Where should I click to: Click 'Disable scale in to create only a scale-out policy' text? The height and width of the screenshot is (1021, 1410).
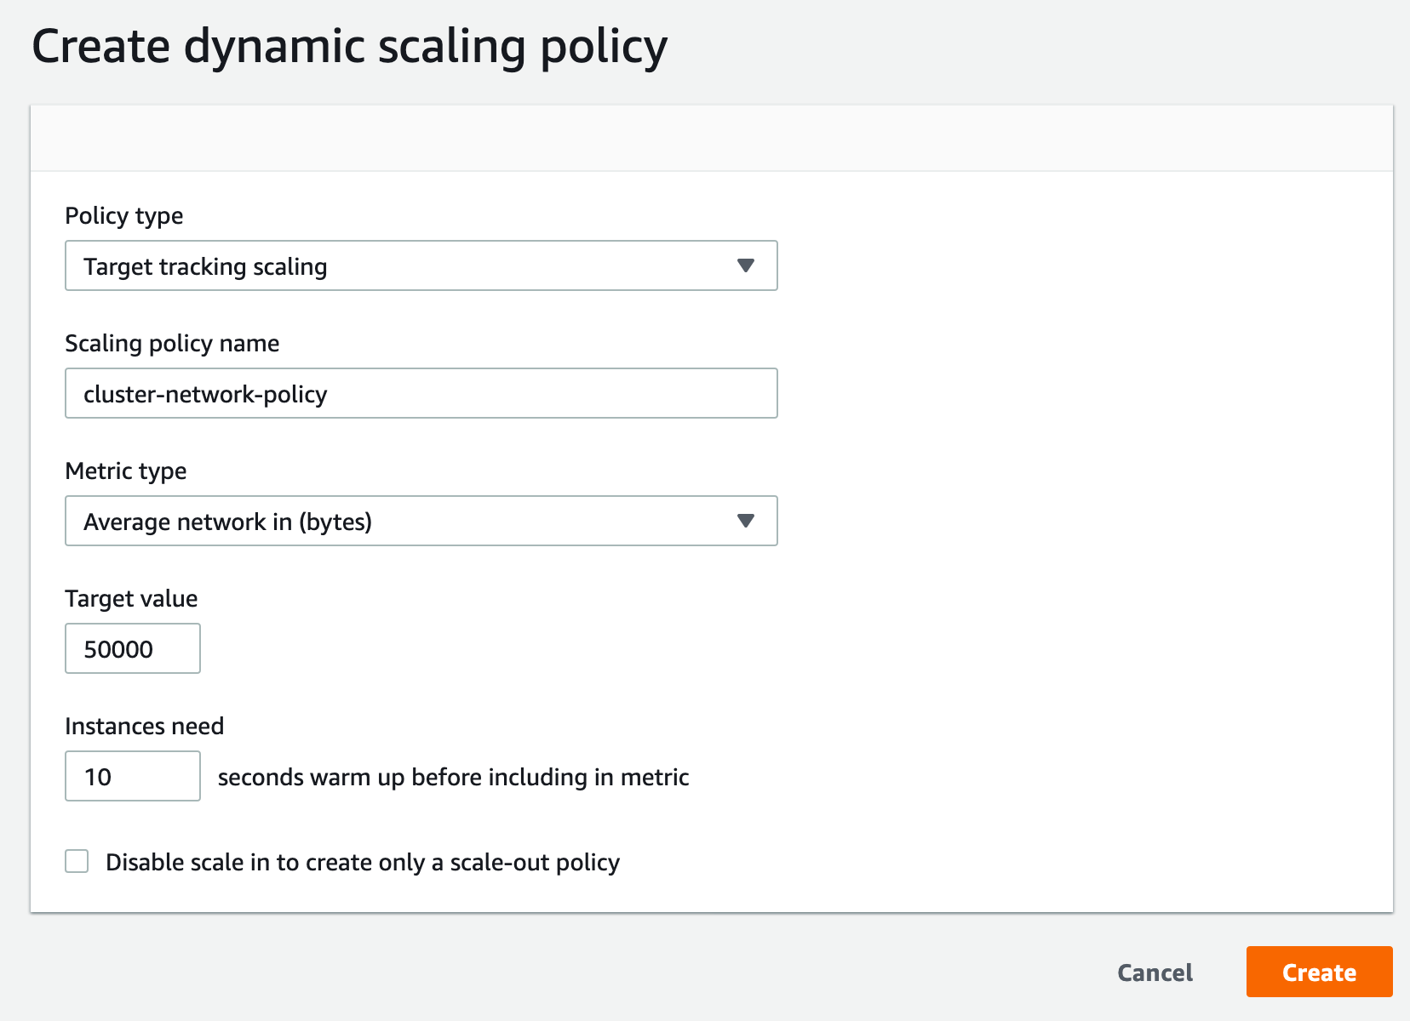click(363, 863)
